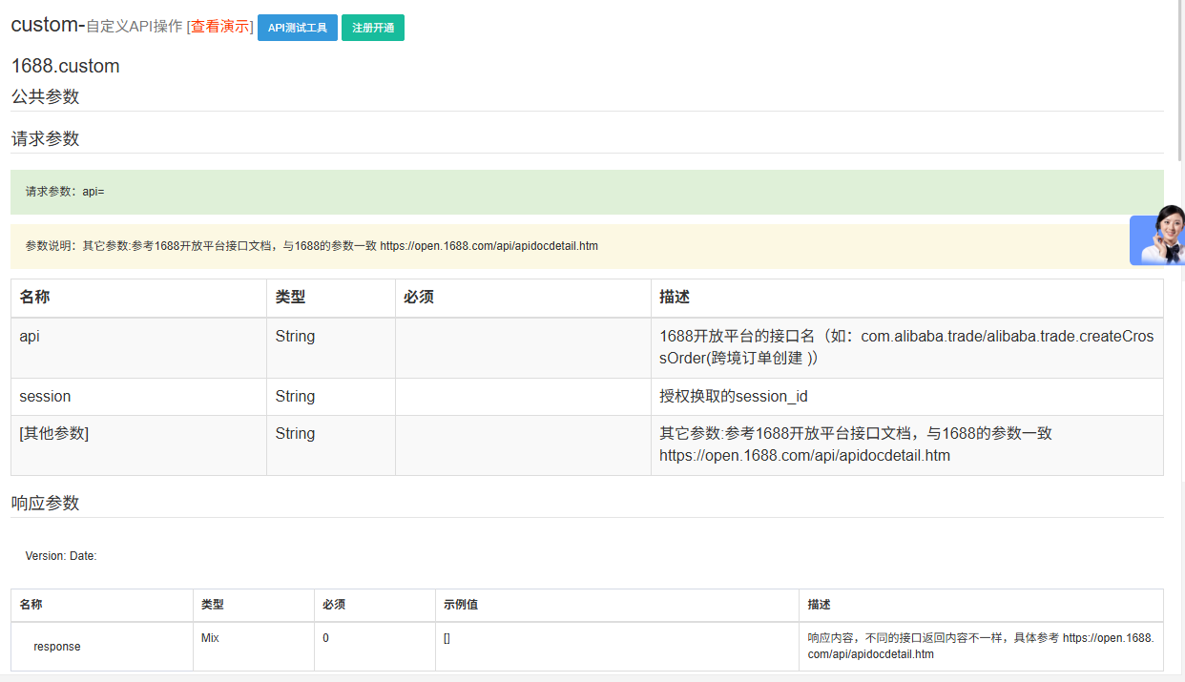Screen dimensions: 1185x682
Task: Click the API测试工具 button
Action: [x=298, y=28]
